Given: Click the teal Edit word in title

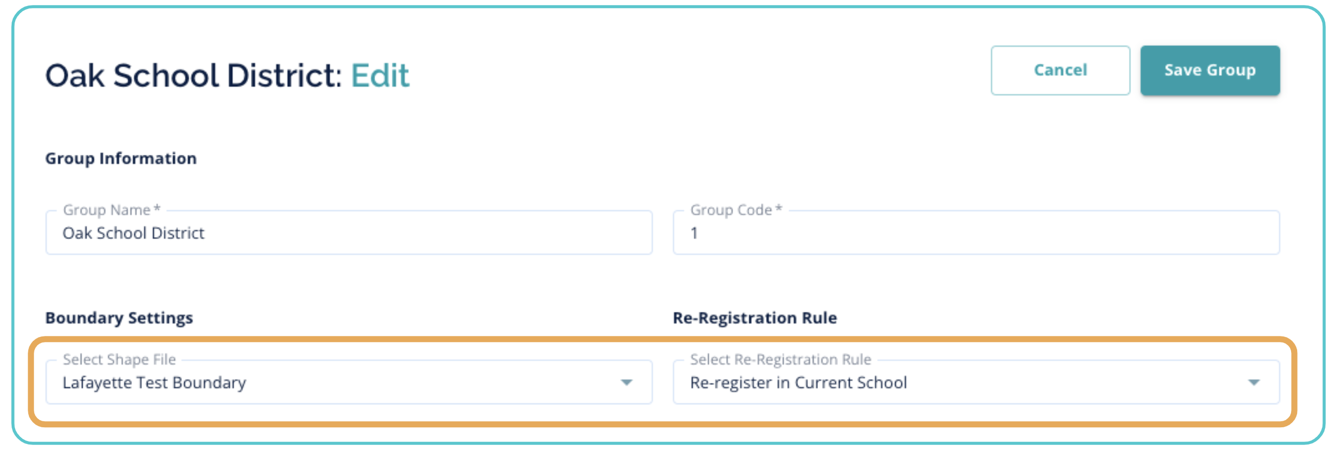Looking at the screenshot, I should coord(380,76).
